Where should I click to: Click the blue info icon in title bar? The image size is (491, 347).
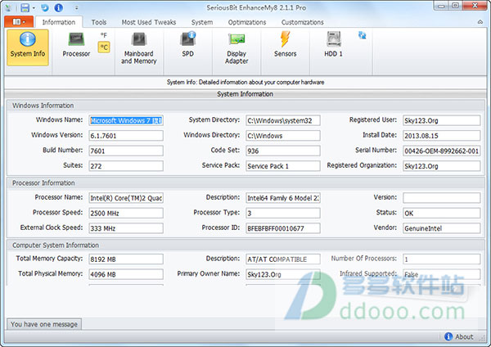59,7
